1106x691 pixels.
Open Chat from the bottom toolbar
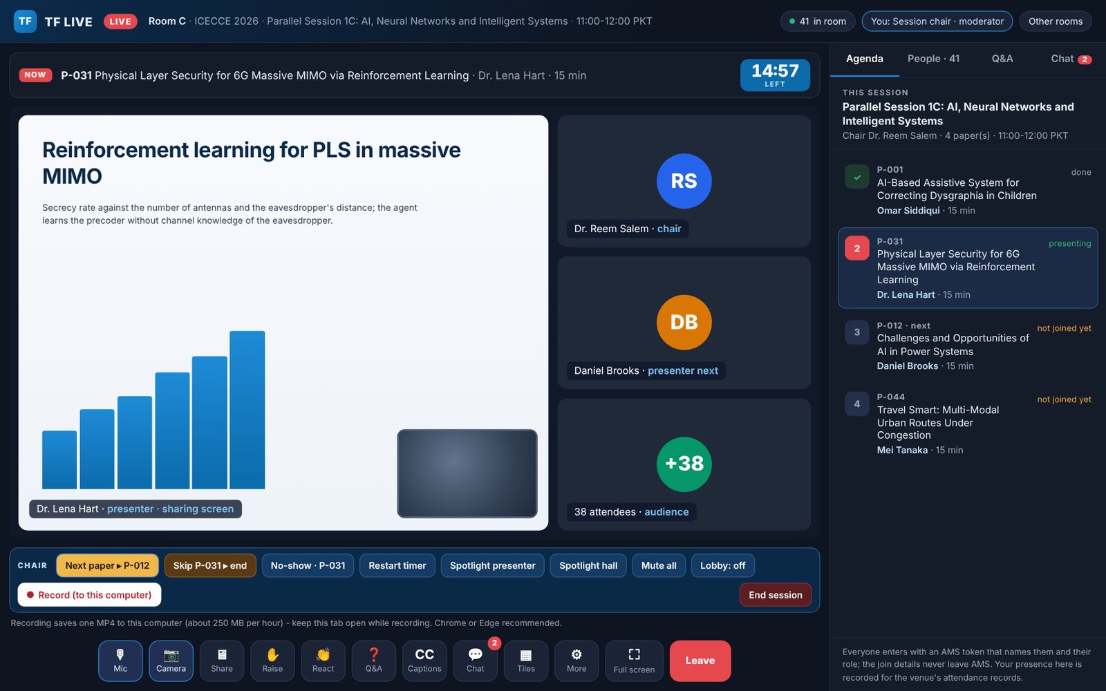click(476, 661)
